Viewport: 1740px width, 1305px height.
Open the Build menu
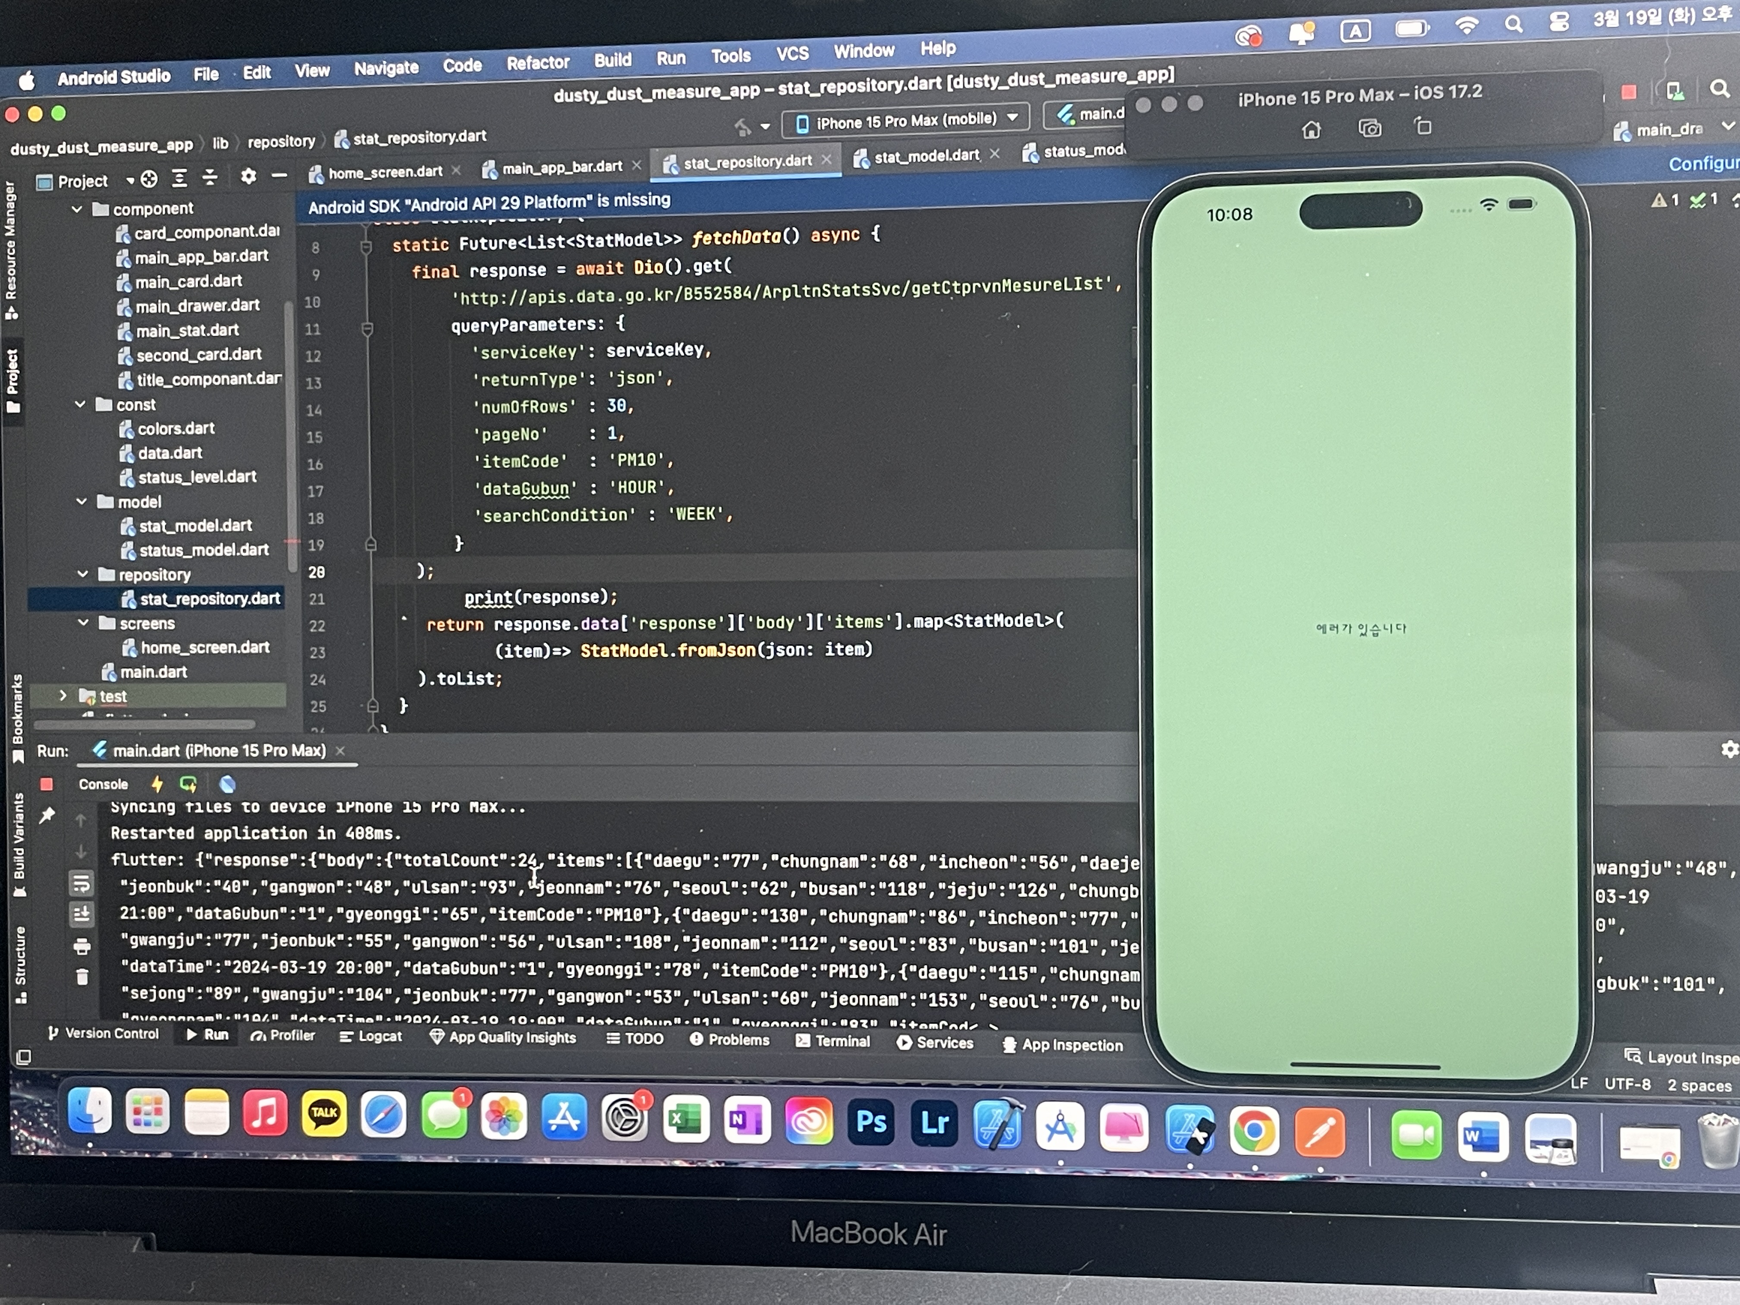612,60
